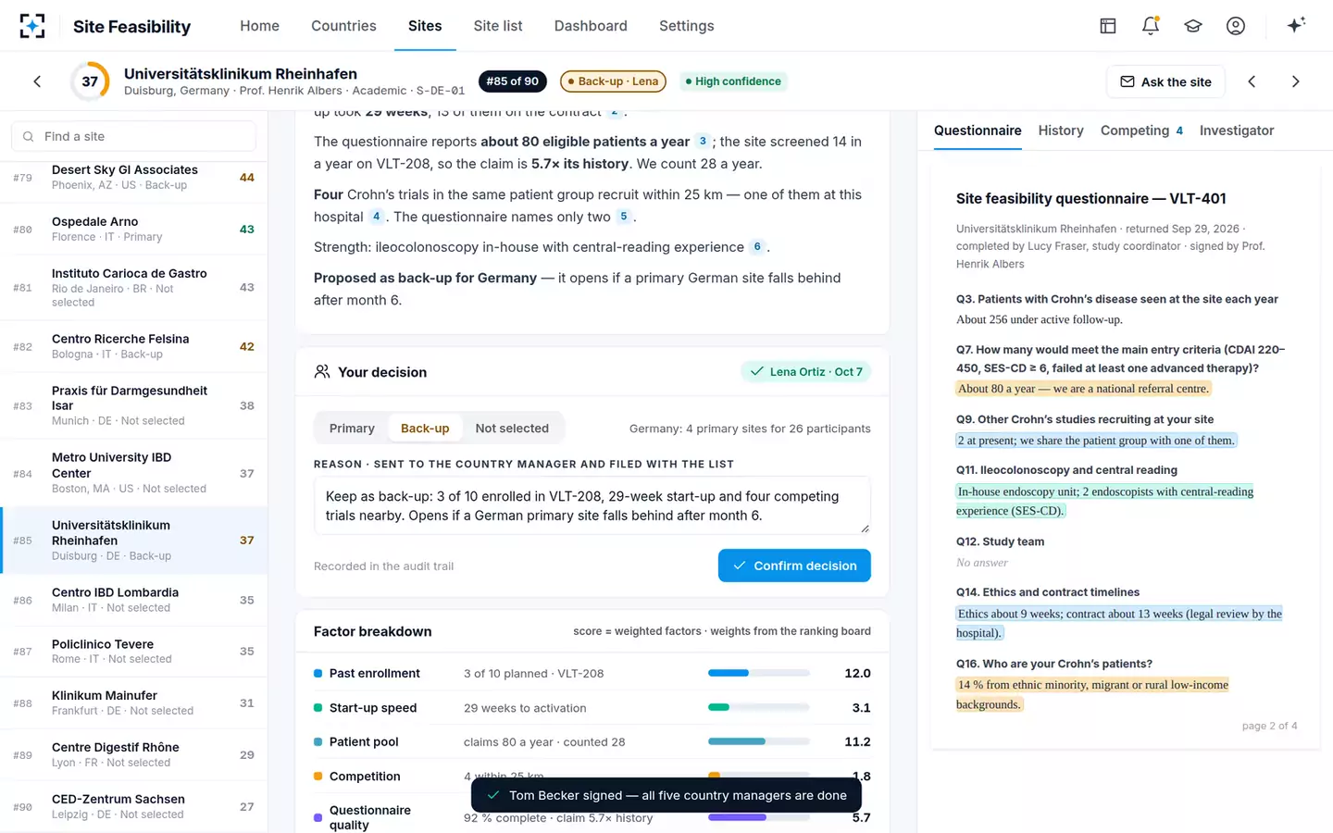
Task: Switch to the Questionnaire tab
Action: pos(978,131)
